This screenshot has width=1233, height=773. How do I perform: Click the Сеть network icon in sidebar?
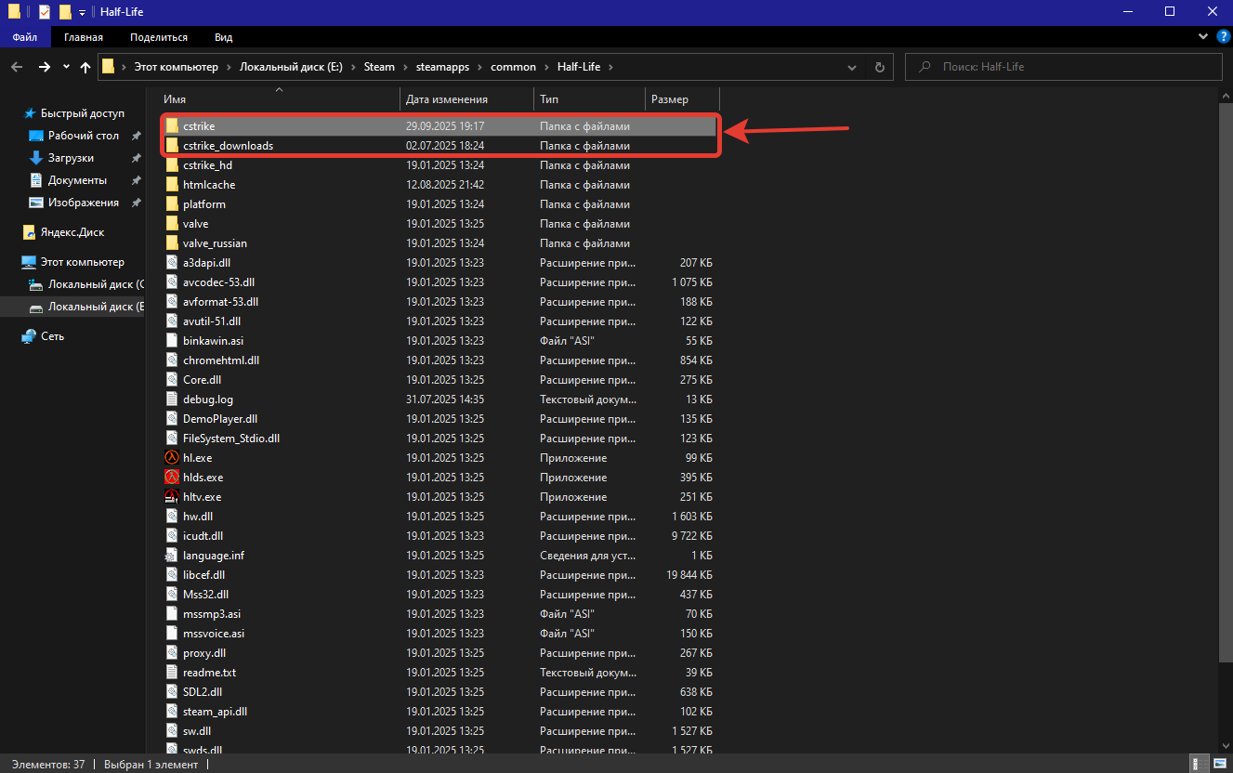(29, 336)
